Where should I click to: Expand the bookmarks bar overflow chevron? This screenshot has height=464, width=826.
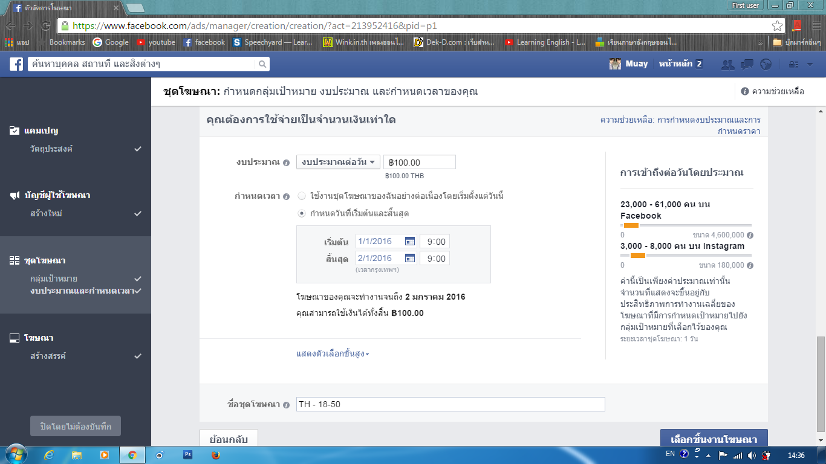point(760,43)
